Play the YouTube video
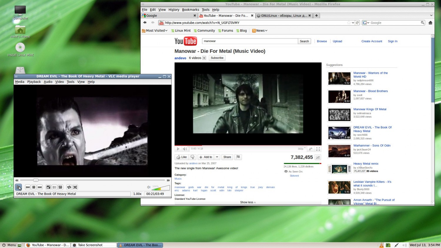This screenshot has height=248, width=441. (x=178, y=149)
